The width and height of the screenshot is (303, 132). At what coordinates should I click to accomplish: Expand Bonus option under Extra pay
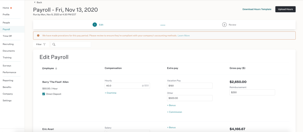pos(171,105)
